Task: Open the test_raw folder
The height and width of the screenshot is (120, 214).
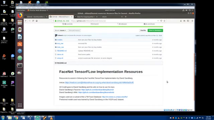Action: (x=60, y=43)
